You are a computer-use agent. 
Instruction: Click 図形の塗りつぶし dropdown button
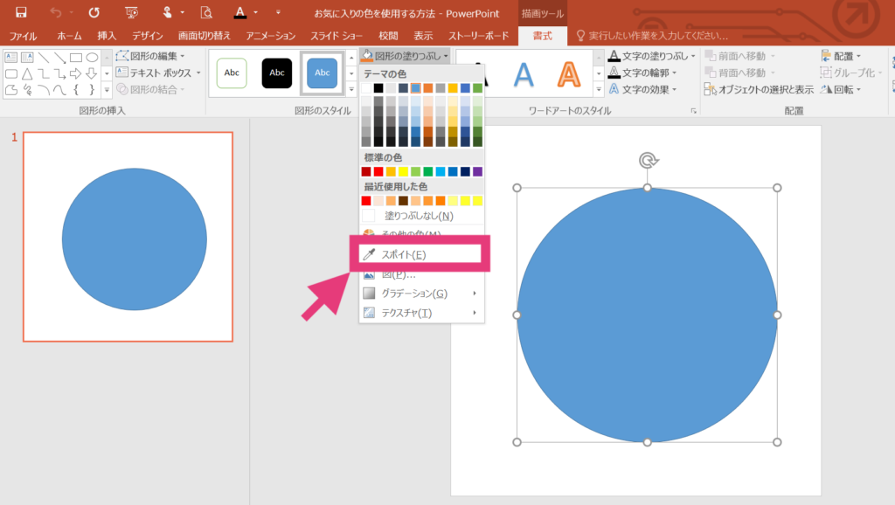click(406, 56)
